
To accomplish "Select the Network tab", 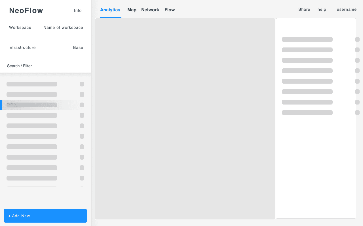I will click(150, 10).
